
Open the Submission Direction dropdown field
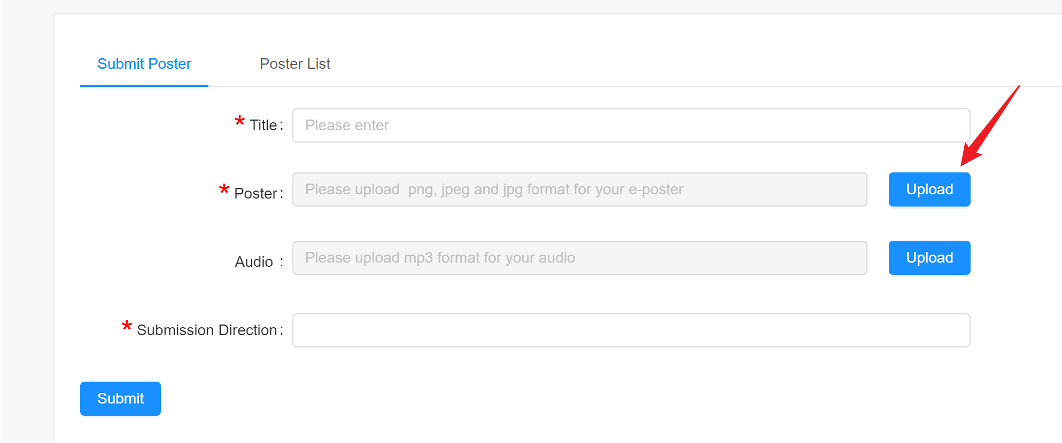[631, 330]
